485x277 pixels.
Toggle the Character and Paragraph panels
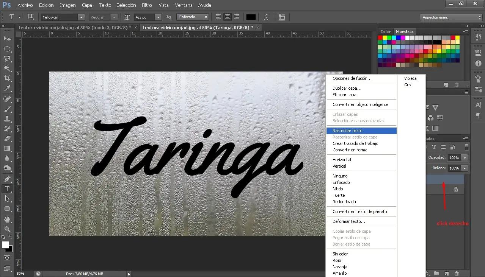tap(281, 17)
